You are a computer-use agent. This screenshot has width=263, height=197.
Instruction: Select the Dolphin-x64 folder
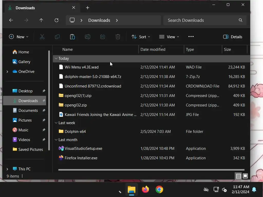pyautogui.click(x=151, y=132)
